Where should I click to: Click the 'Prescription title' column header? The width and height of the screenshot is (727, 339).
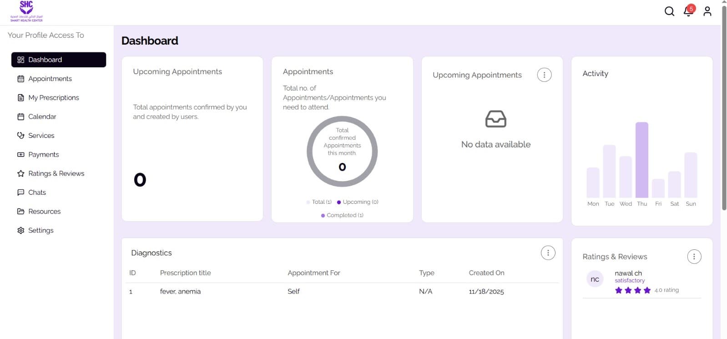pos(185,273)
